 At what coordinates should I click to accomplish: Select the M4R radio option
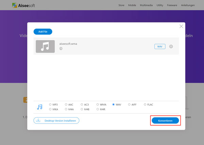click(98, 109)
